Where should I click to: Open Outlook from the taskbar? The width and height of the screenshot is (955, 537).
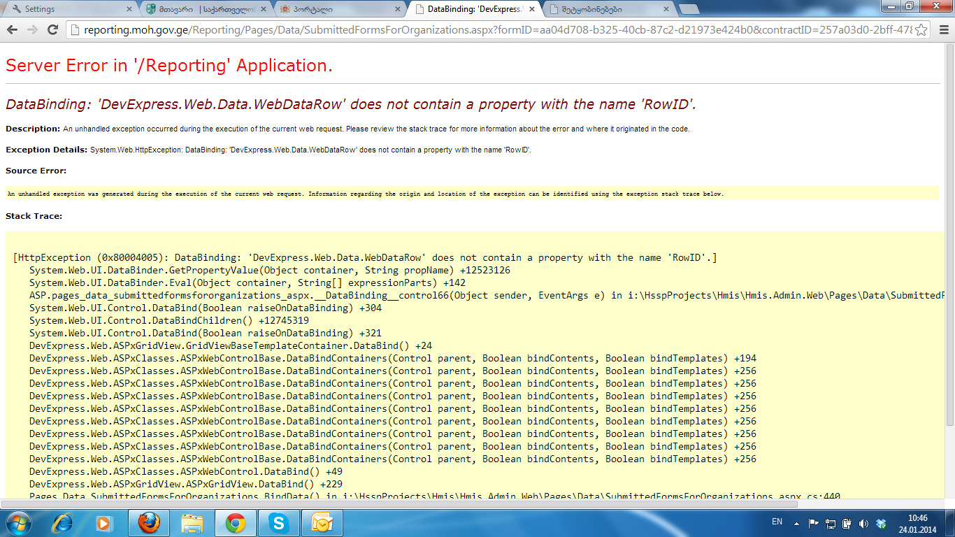point(322,523)
